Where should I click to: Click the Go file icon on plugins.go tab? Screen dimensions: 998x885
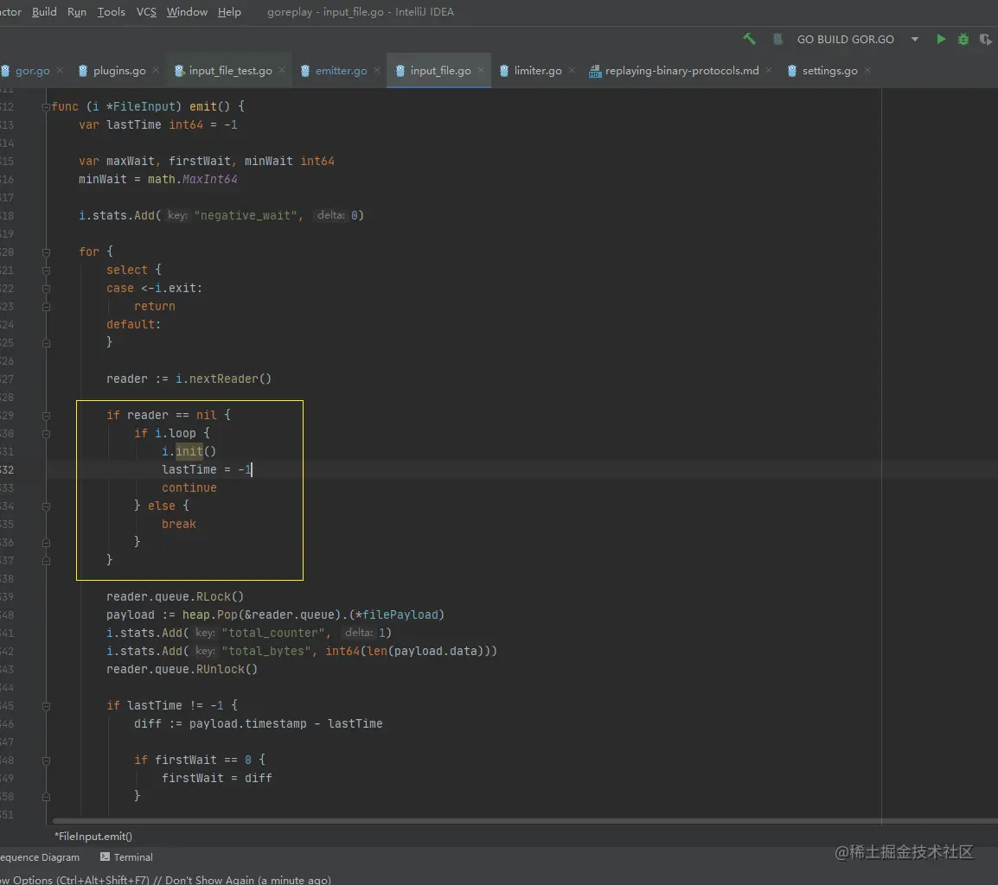point(83,71)
